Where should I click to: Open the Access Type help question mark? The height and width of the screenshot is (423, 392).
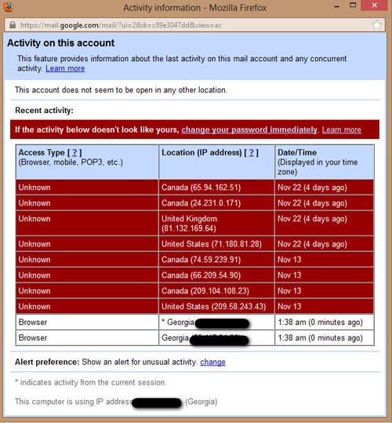pos(74,153)
